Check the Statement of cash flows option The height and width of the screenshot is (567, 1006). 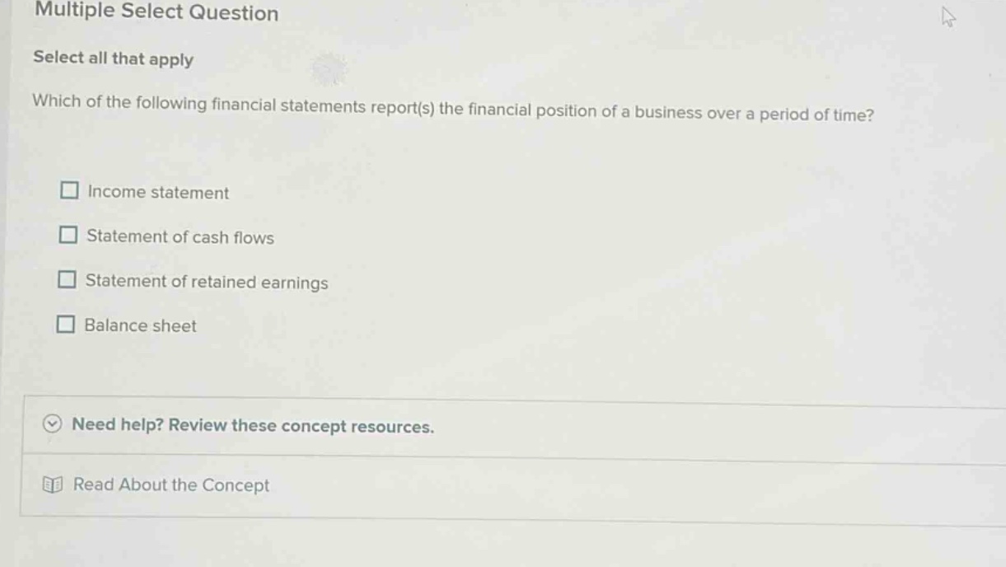click(68, 235)
